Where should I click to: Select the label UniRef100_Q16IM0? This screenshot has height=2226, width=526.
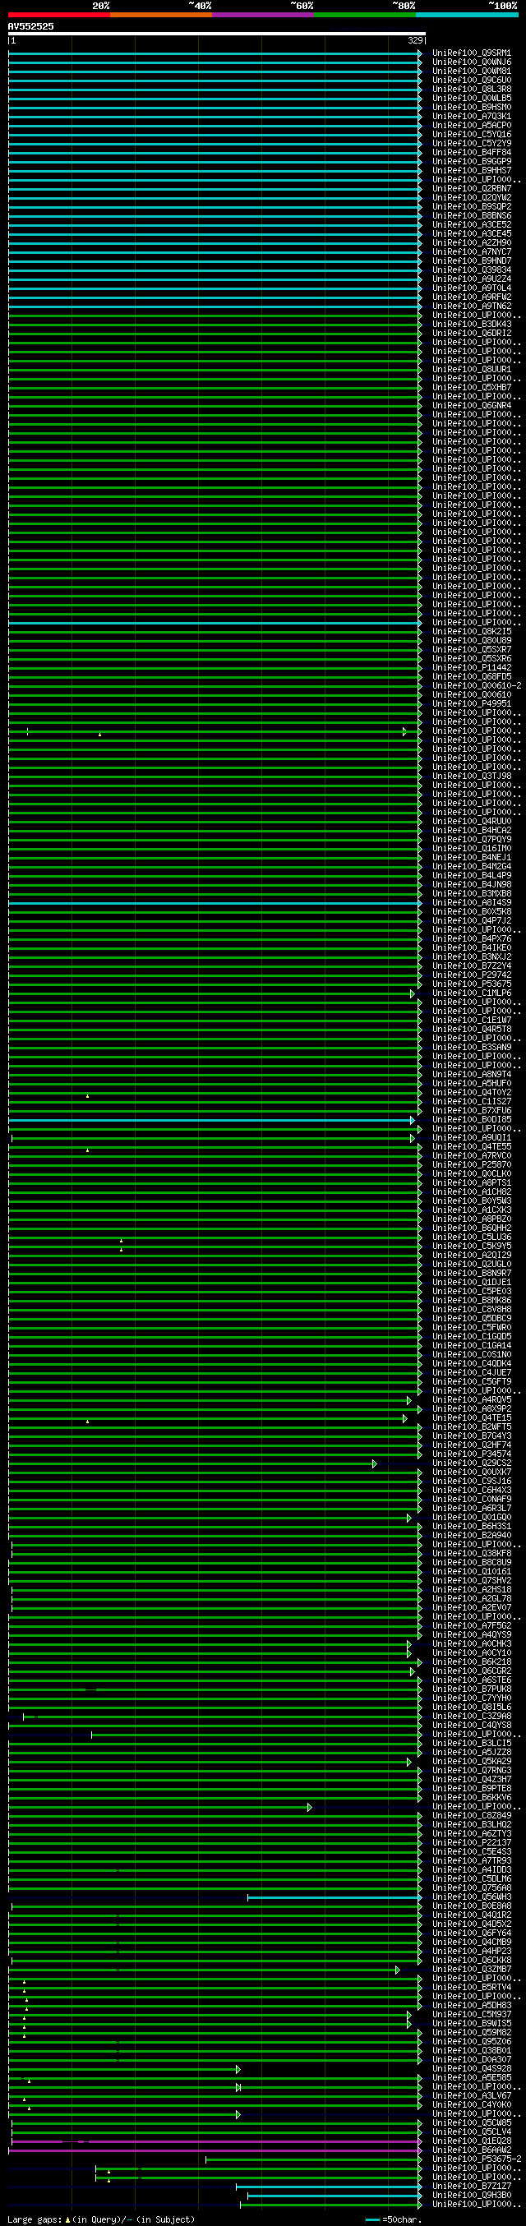point(472,849)
